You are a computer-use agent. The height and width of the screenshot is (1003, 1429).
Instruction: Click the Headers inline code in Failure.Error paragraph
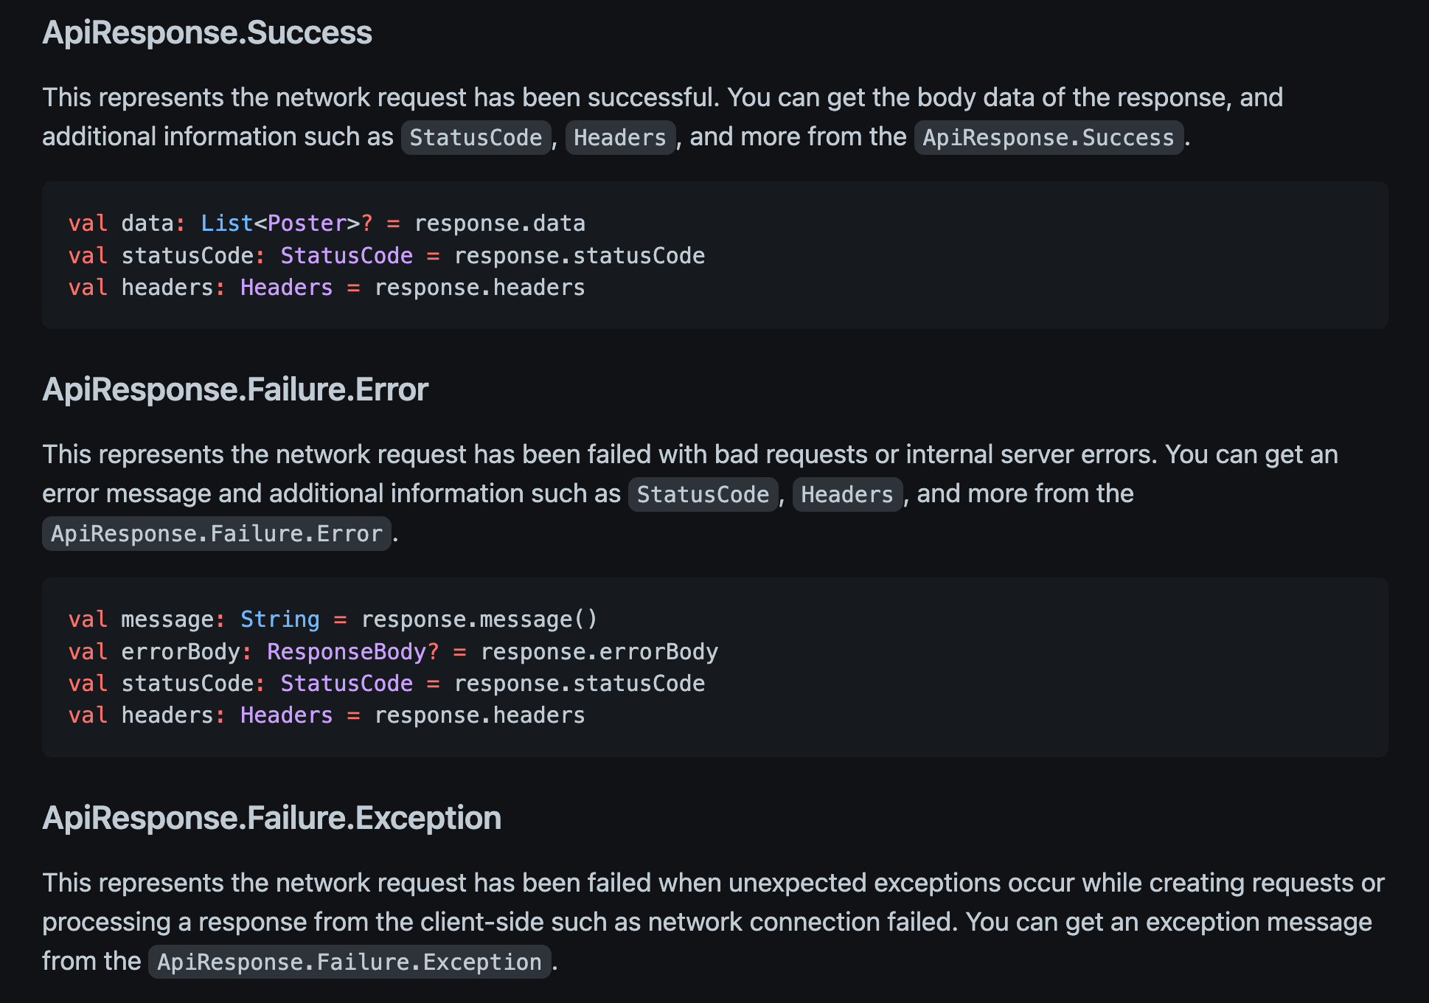[847, 494]
